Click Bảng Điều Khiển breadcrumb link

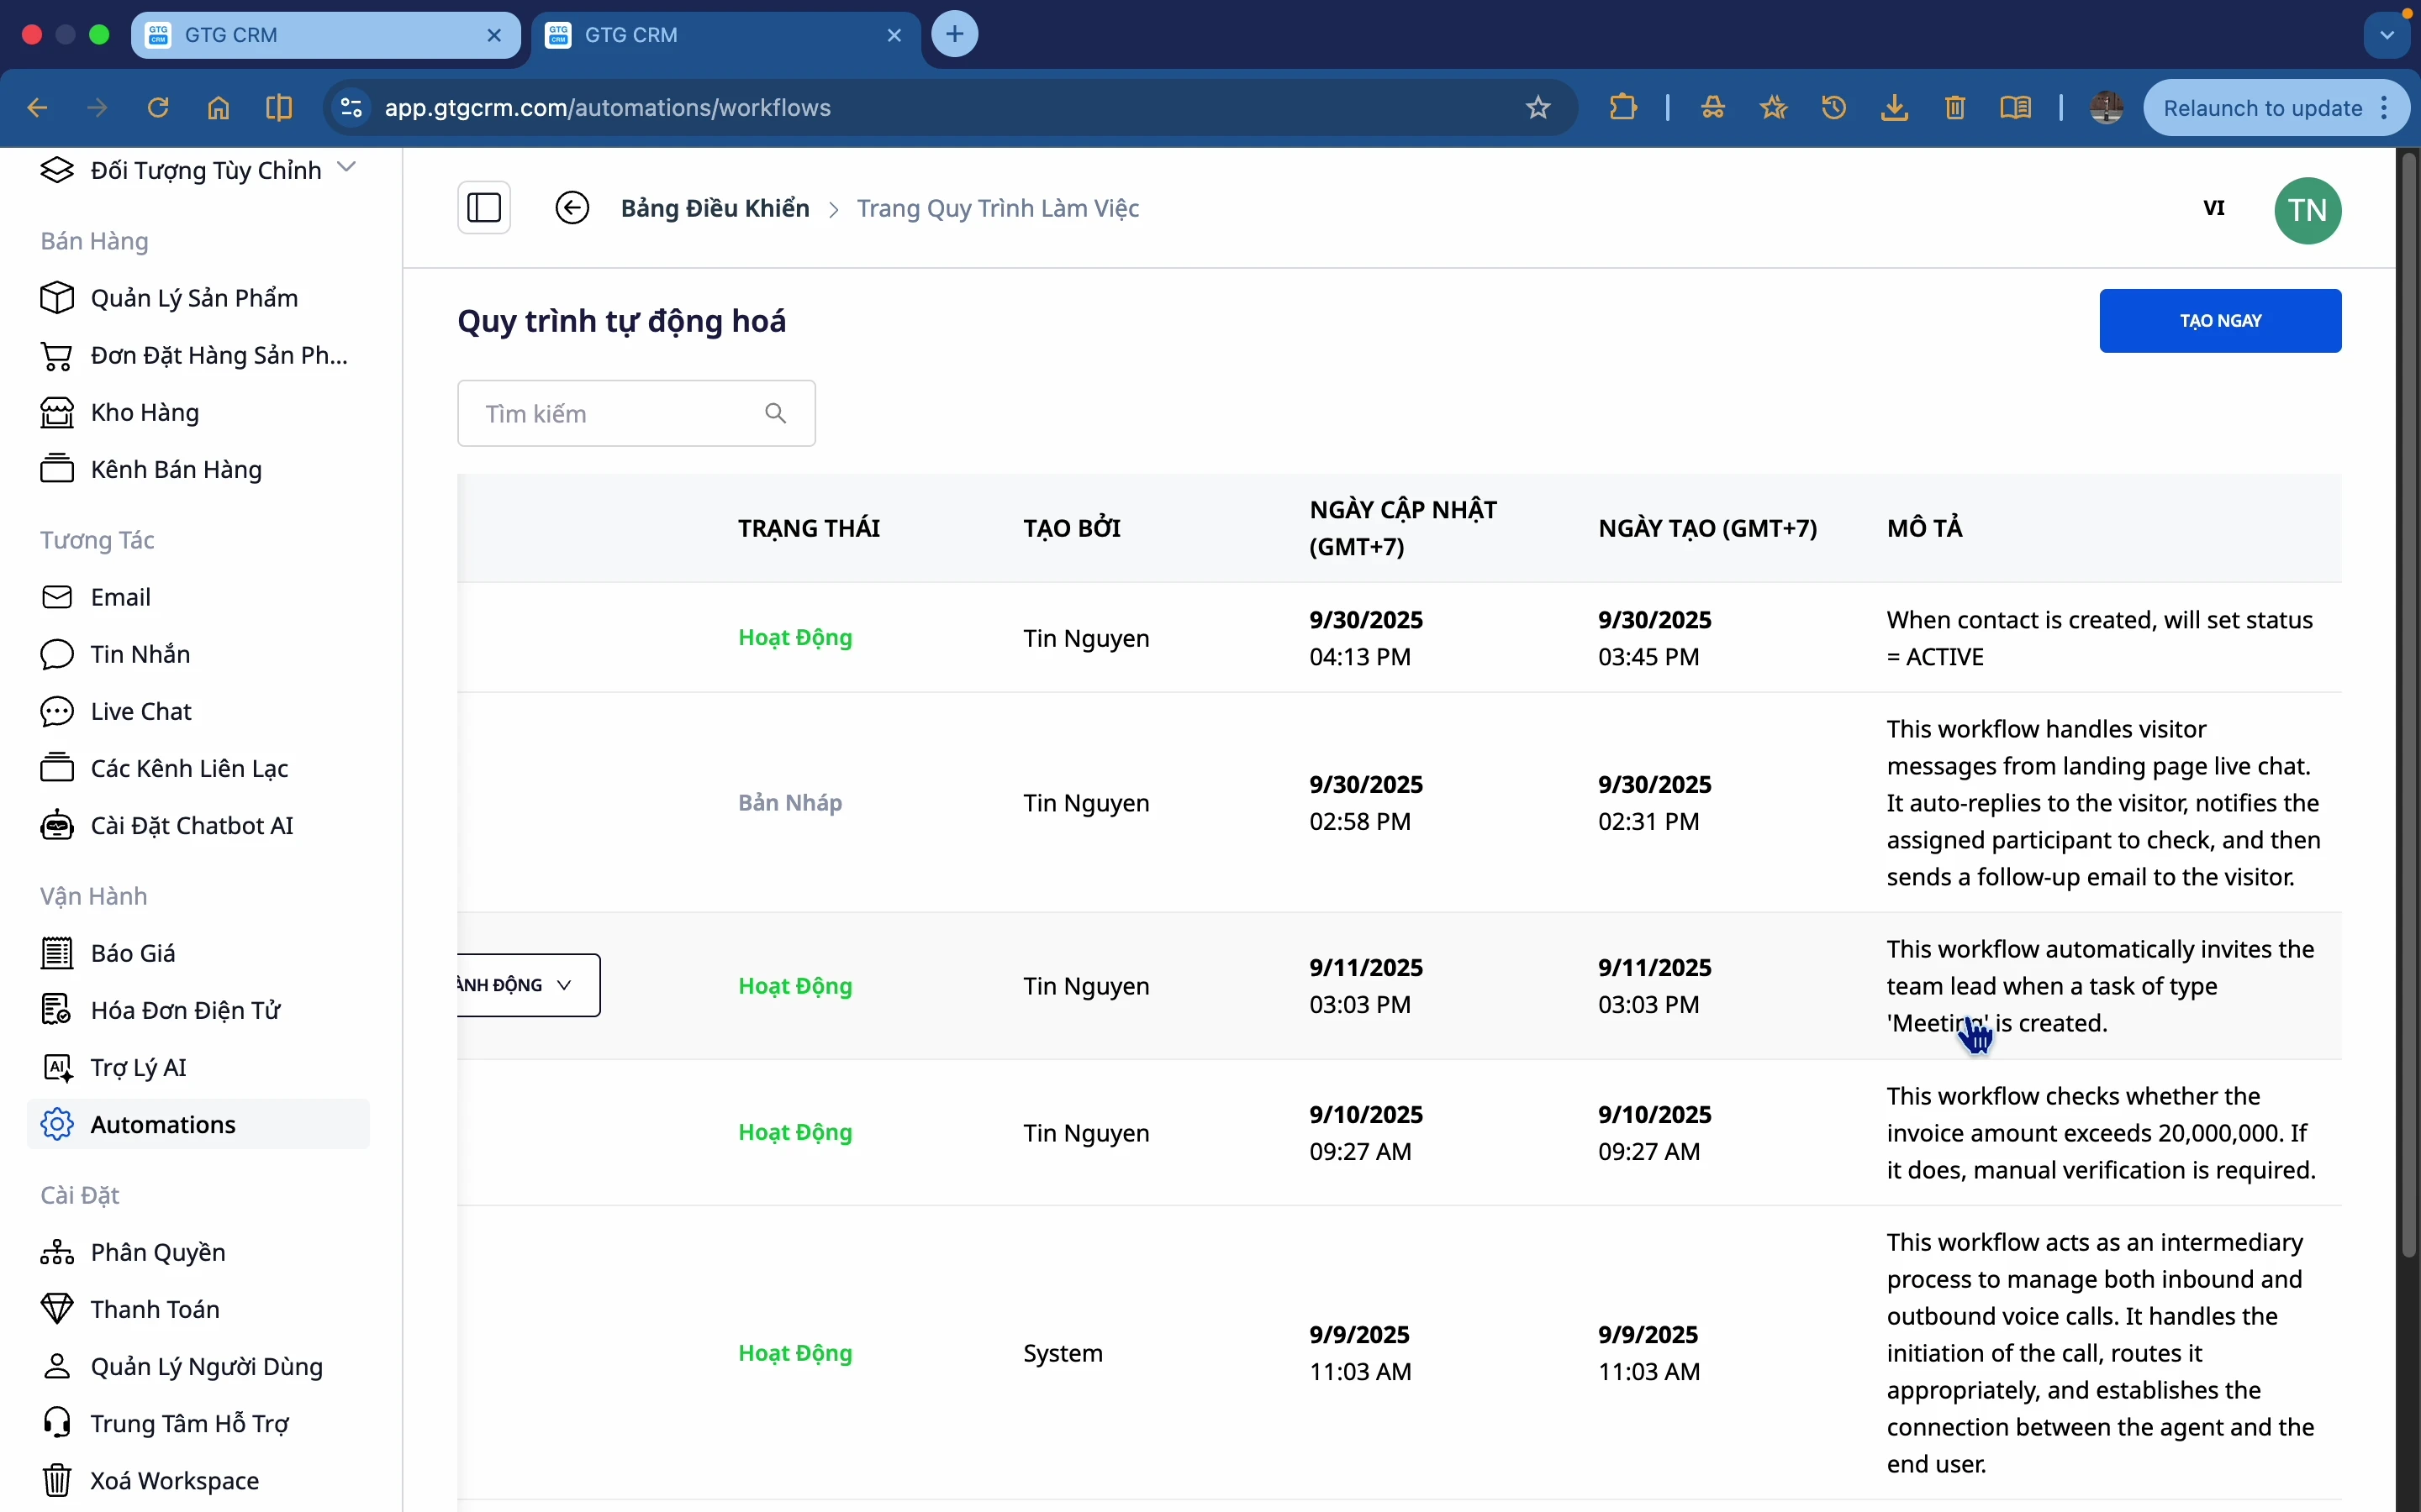715,208
